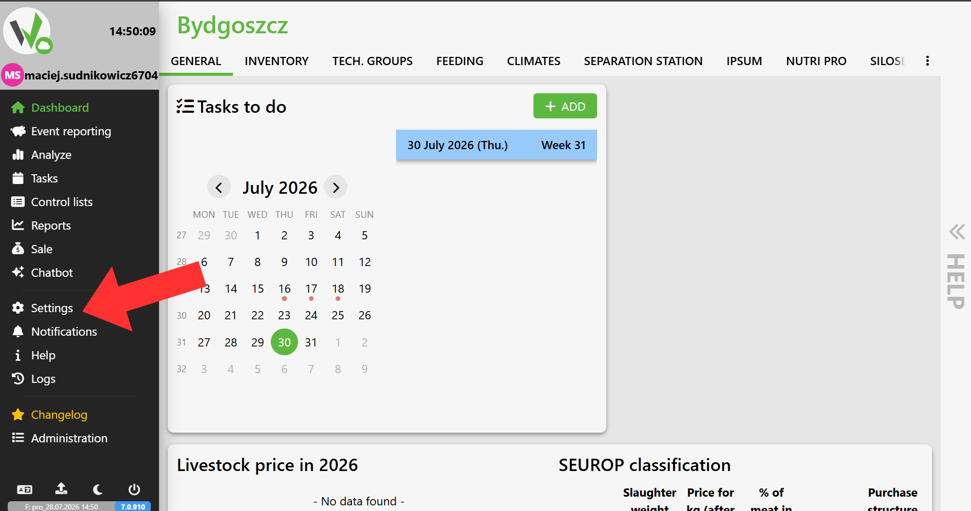
Task: Open the NUTRI PRO tab
Action: coord(816,61)
